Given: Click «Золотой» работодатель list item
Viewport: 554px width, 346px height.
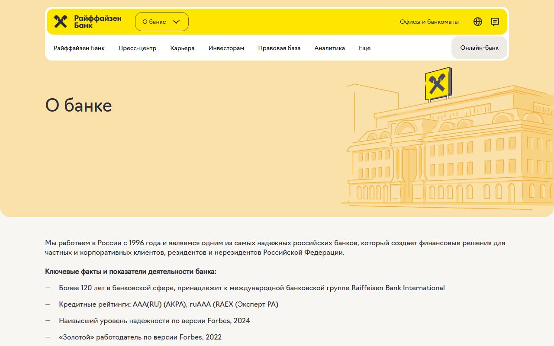Looking at the screenshot, I should click(140, 337).
